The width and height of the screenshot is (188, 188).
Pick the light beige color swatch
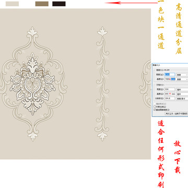coord(12,4)
